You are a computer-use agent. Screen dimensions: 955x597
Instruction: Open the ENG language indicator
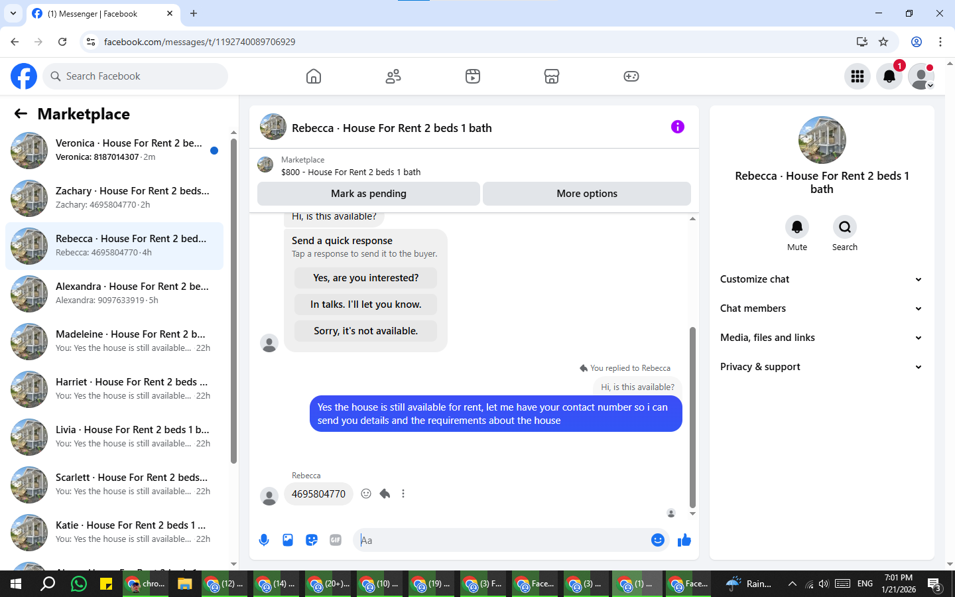pyautogui.click(x=865, y=584)
